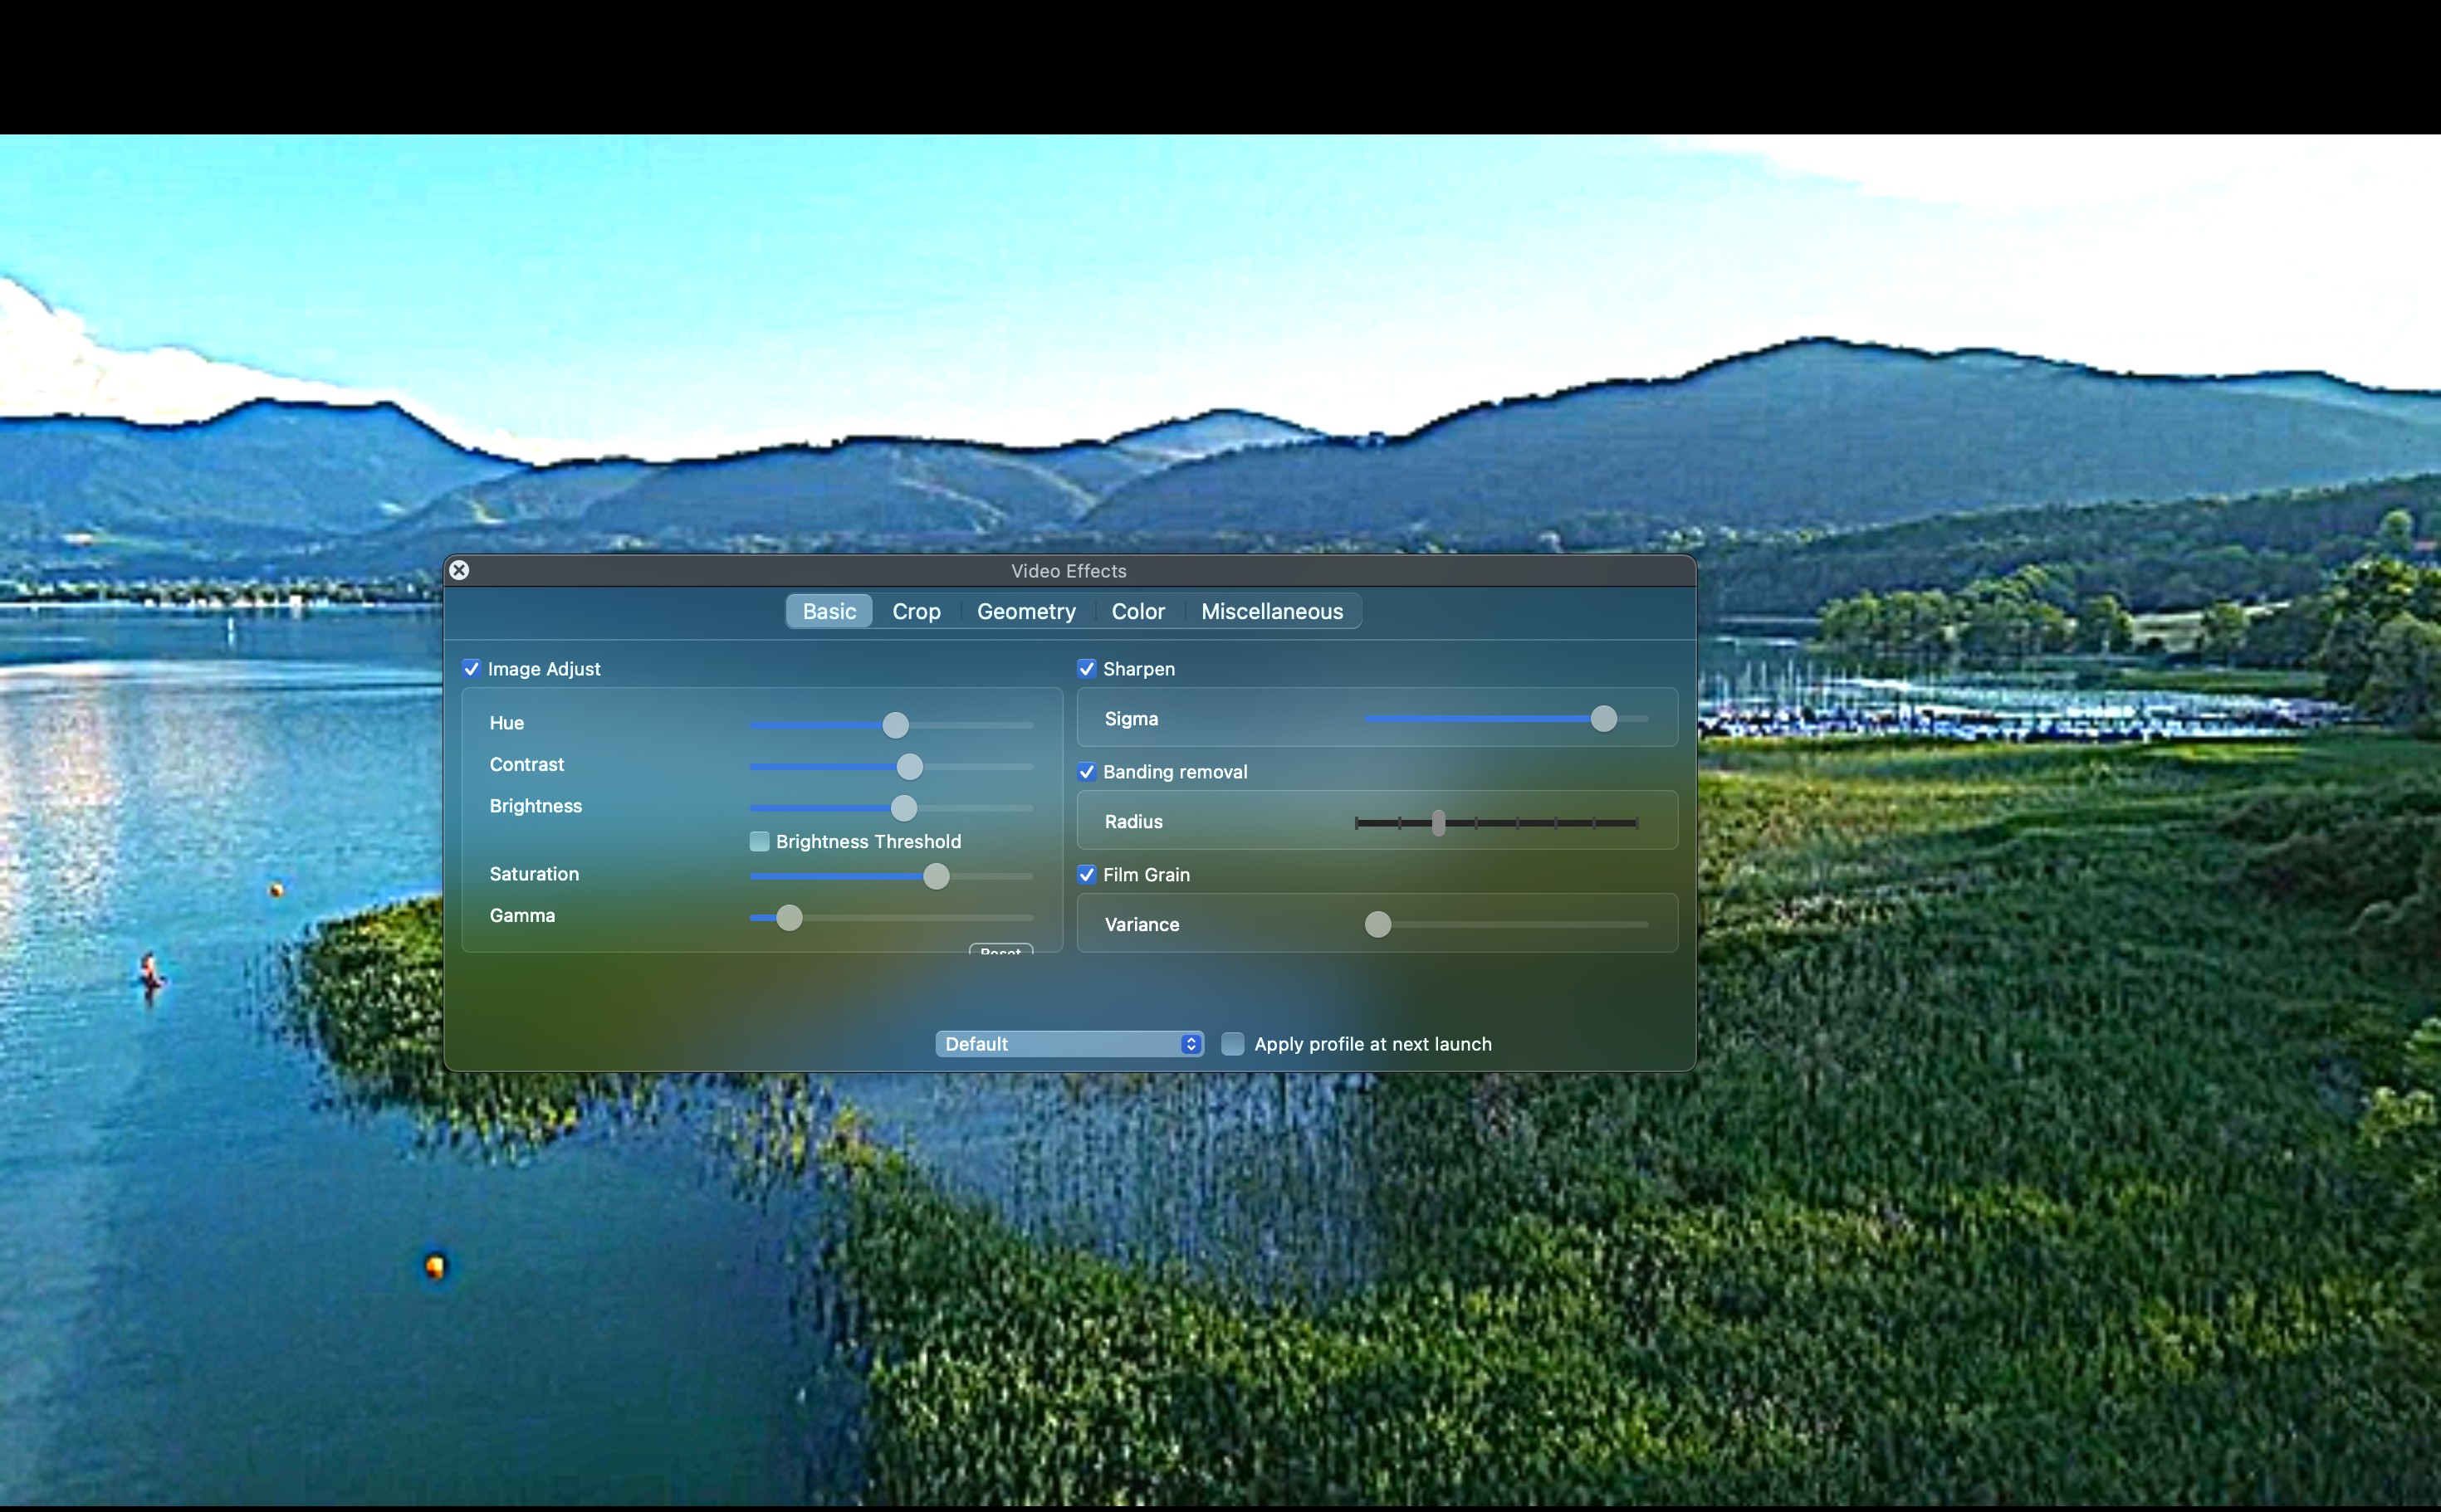Open the Color tab

point(1137,611)
